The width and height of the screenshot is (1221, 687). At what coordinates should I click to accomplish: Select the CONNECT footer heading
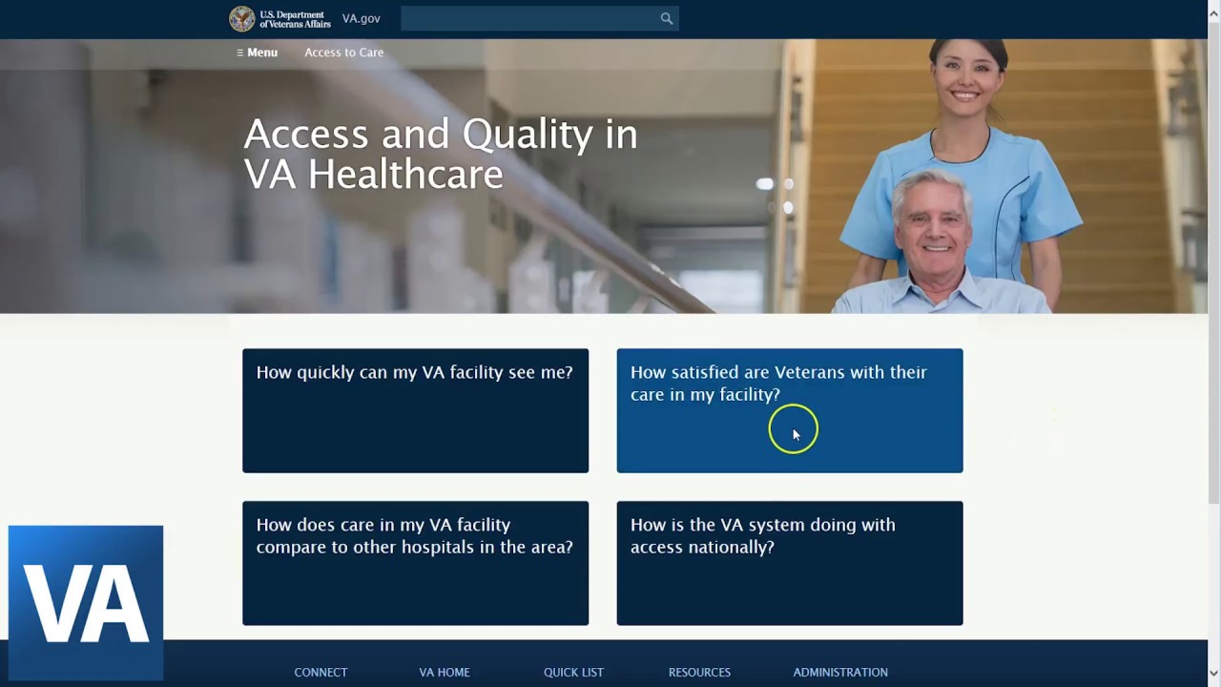[321, 672]
